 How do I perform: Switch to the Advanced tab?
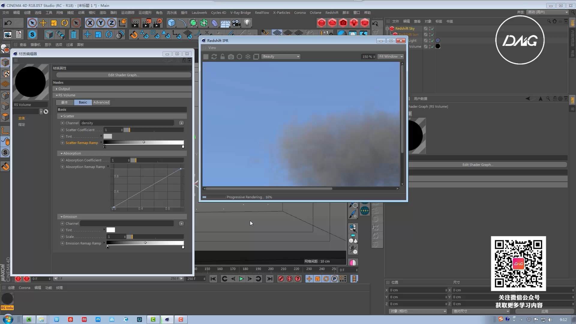pos(101,102)
